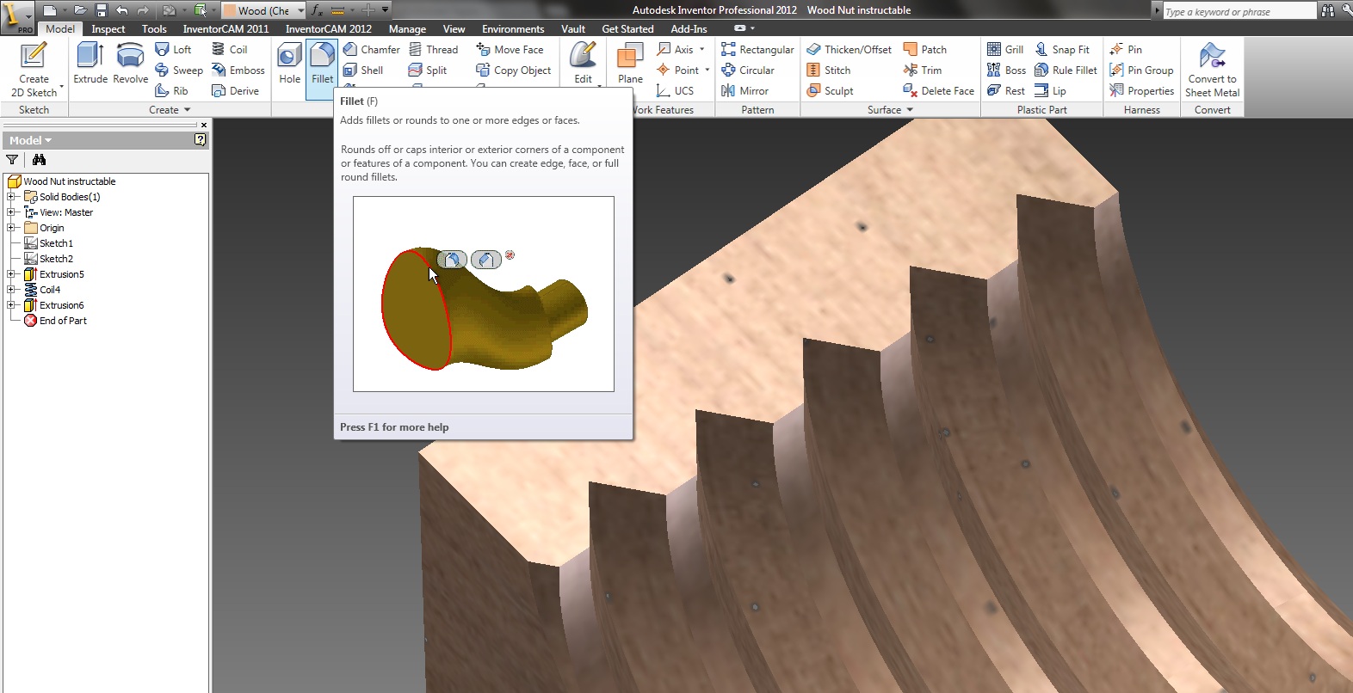Pick the Copy Object tool
Image resolution: width=1353 pixels, height=693 pixels.
(514, 71)
